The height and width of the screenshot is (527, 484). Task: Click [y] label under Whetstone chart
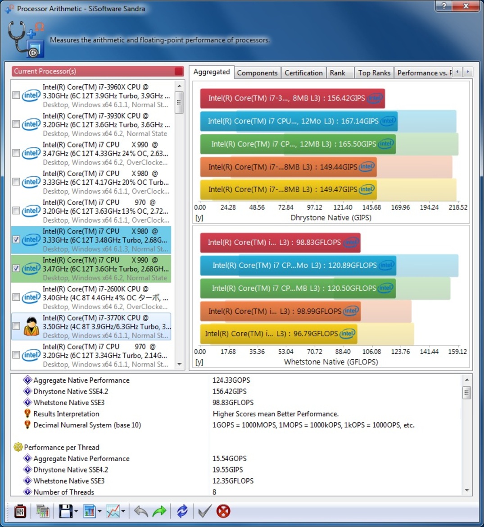[199, 362]
